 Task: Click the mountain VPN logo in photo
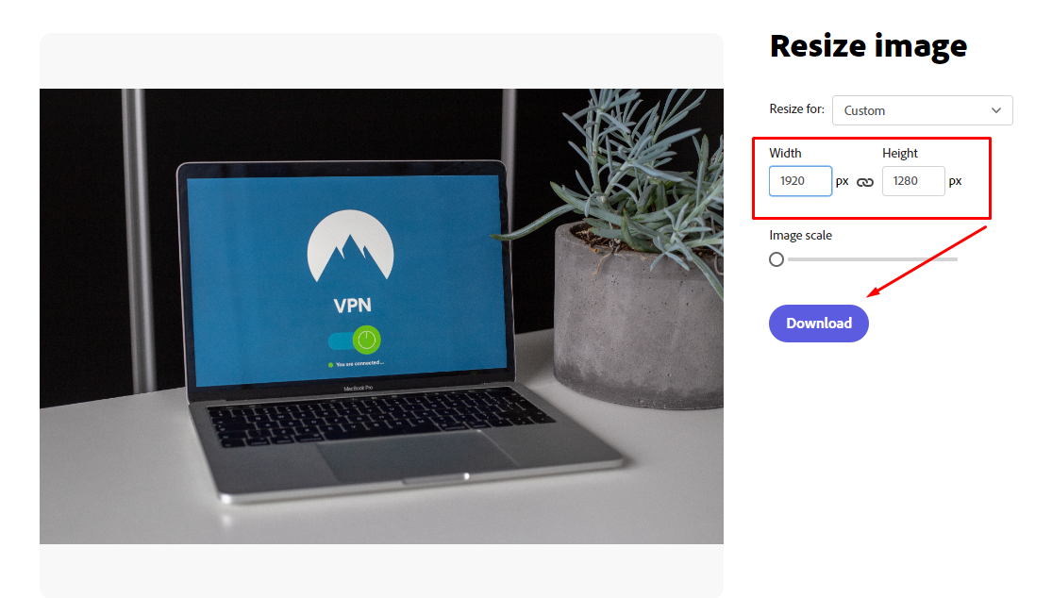click(350, 246)
